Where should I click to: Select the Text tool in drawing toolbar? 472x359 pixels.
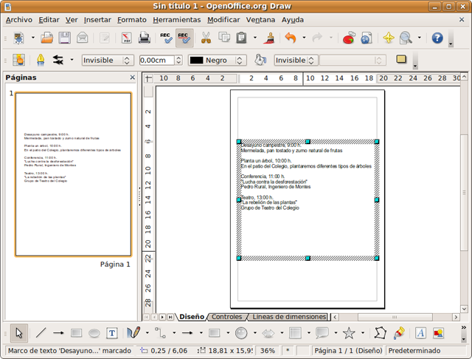pos(113,333)
